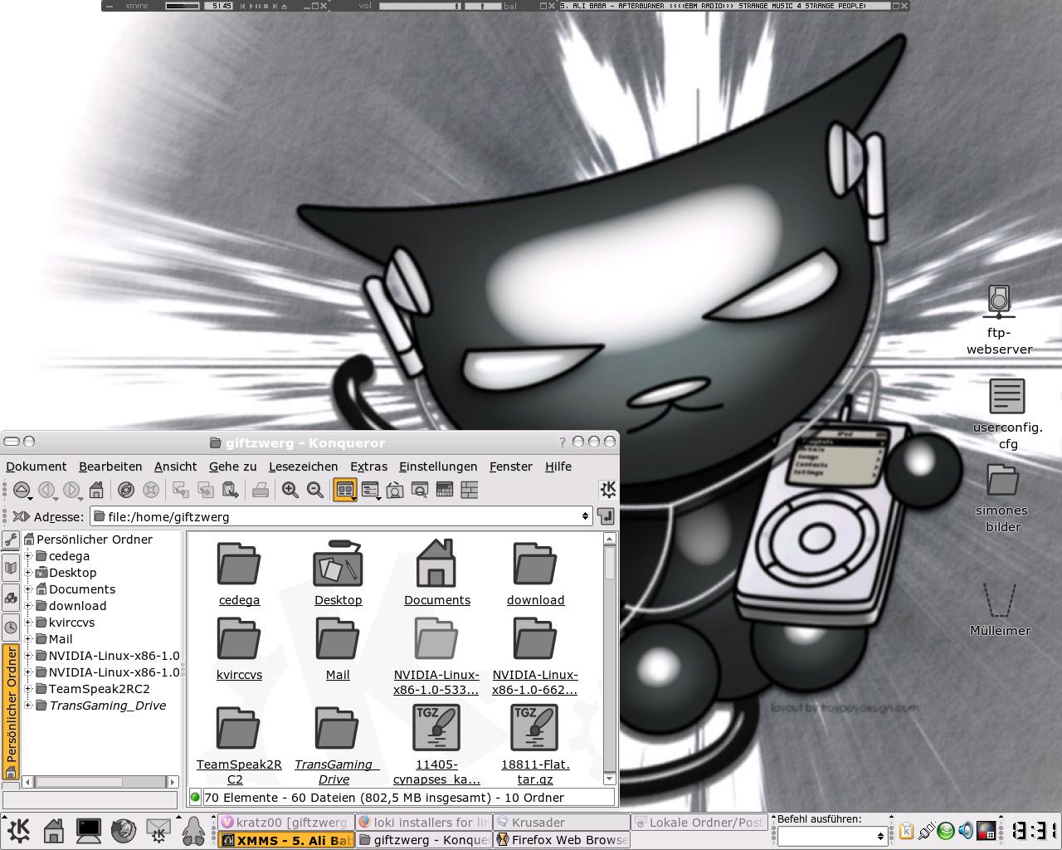The width and height of the screenshot is (1062, 850).
Task: Open the home folder icon on the panel
Action: 54,830
